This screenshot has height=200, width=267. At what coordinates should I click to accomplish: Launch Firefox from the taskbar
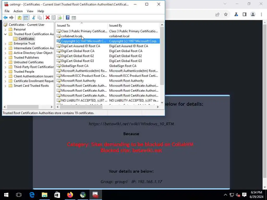tap(70, 195)
